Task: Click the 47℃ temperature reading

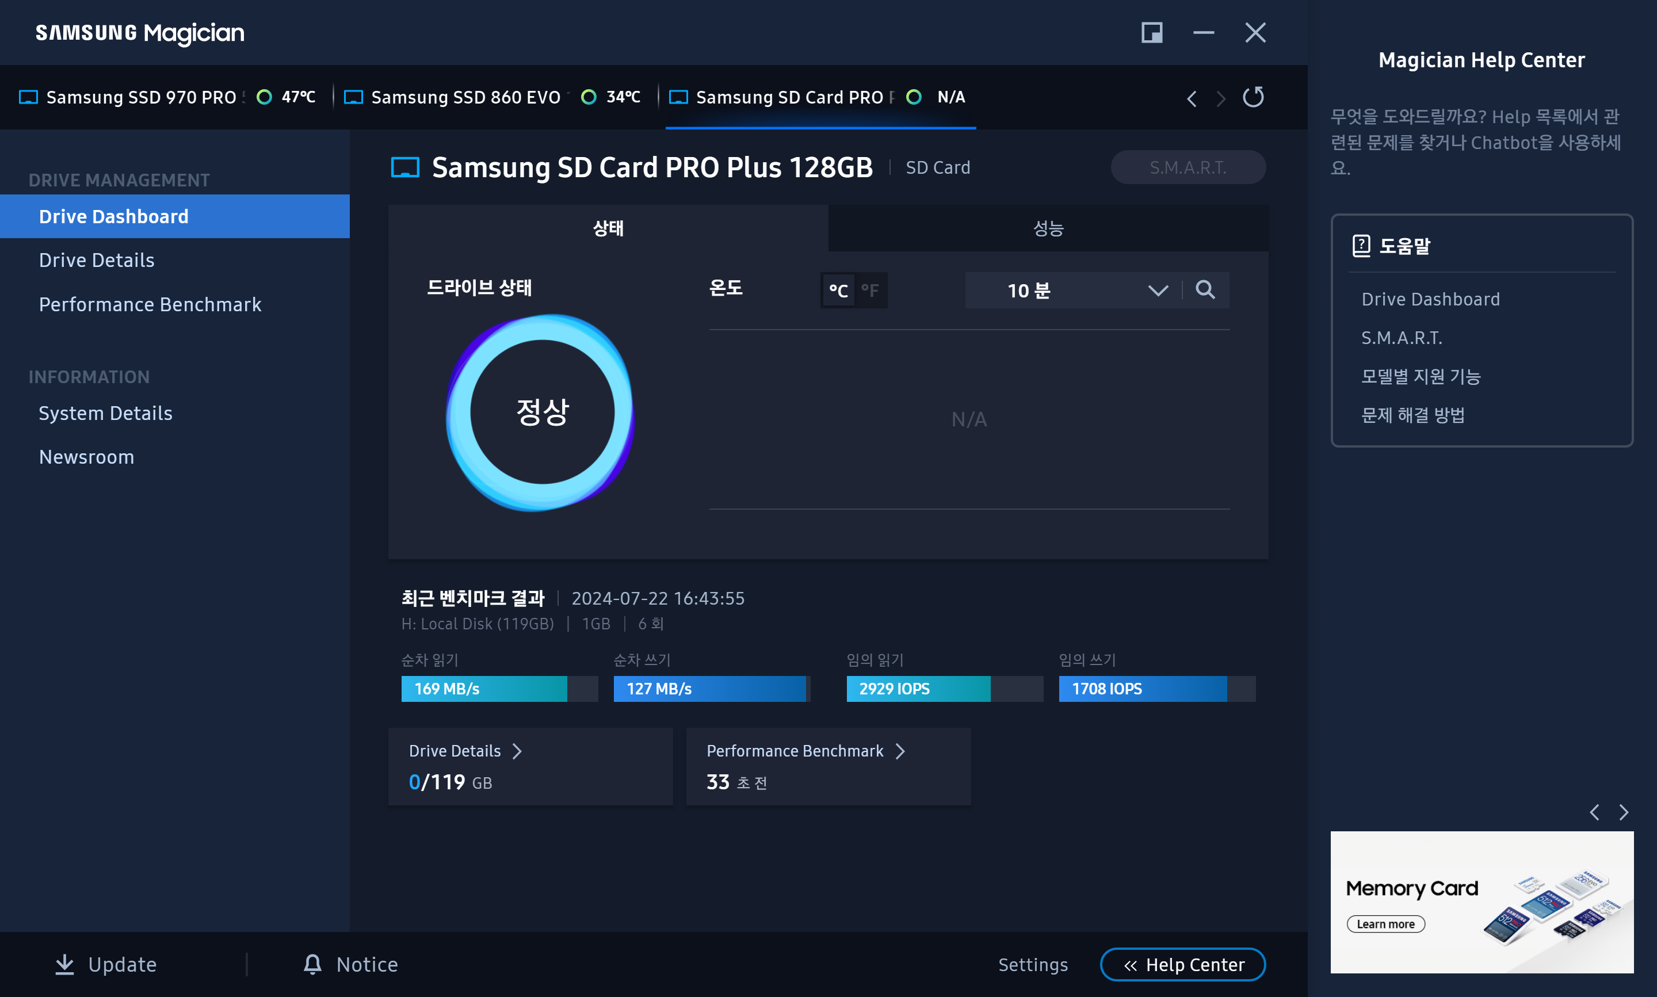Action: tap(298, 97)
